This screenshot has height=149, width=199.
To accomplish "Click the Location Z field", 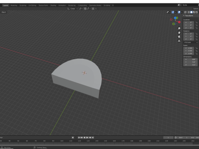I will (189, 28).
